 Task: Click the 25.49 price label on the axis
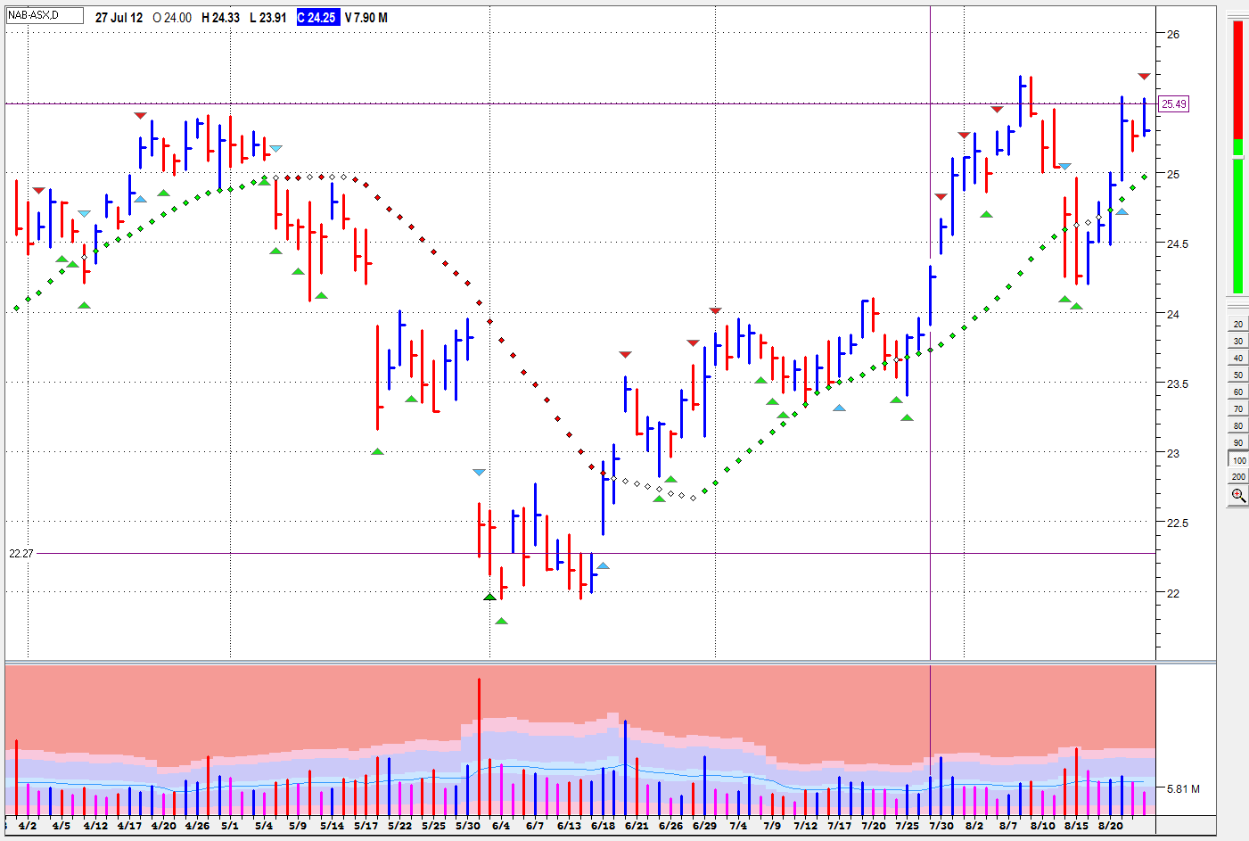(x=1173, y=104)
